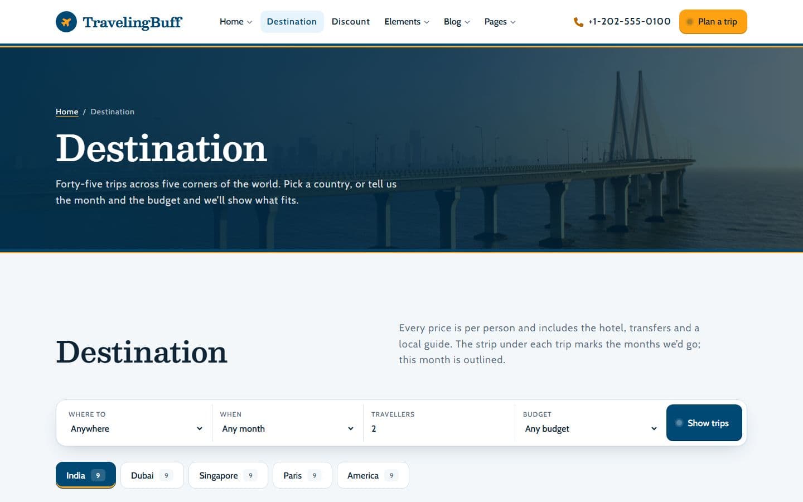Click the 'Forty-five trips across five corners' text
Screen dimensions: 803x502
pyautogui.click(x=226, y=192)
